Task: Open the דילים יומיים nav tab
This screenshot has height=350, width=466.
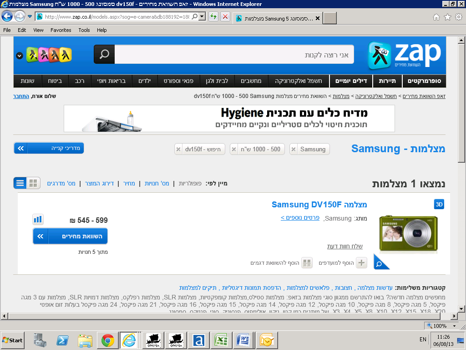Action: click(x=351, y=81)
